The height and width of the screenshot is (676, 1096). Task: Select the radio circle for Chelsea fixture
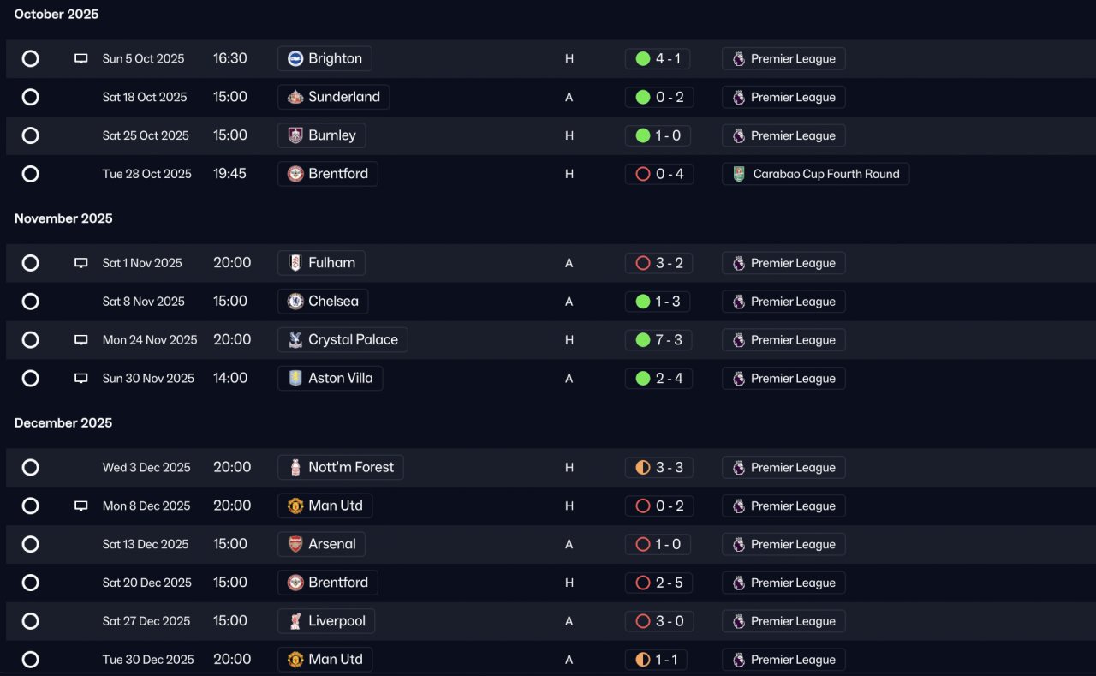coord(30,302)
